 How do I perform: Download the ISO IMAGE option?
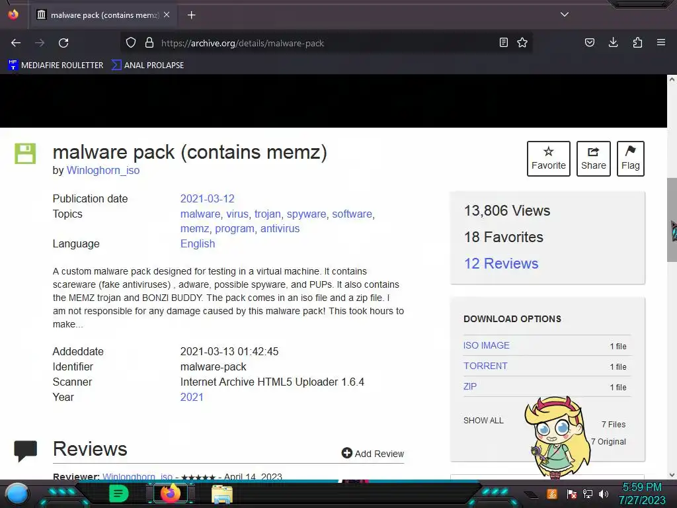click(486, 345)
